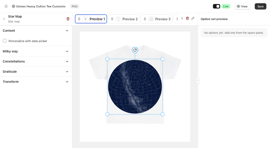This screenshot has width=270, height=148.
Task: Click the PNG format badge
Action: 75,6
